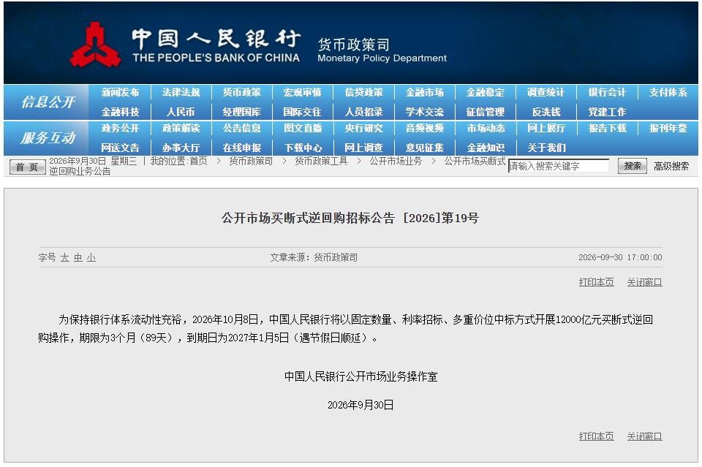
Task: Open the 货币政策 navigation item
Action: pos(242,93)
